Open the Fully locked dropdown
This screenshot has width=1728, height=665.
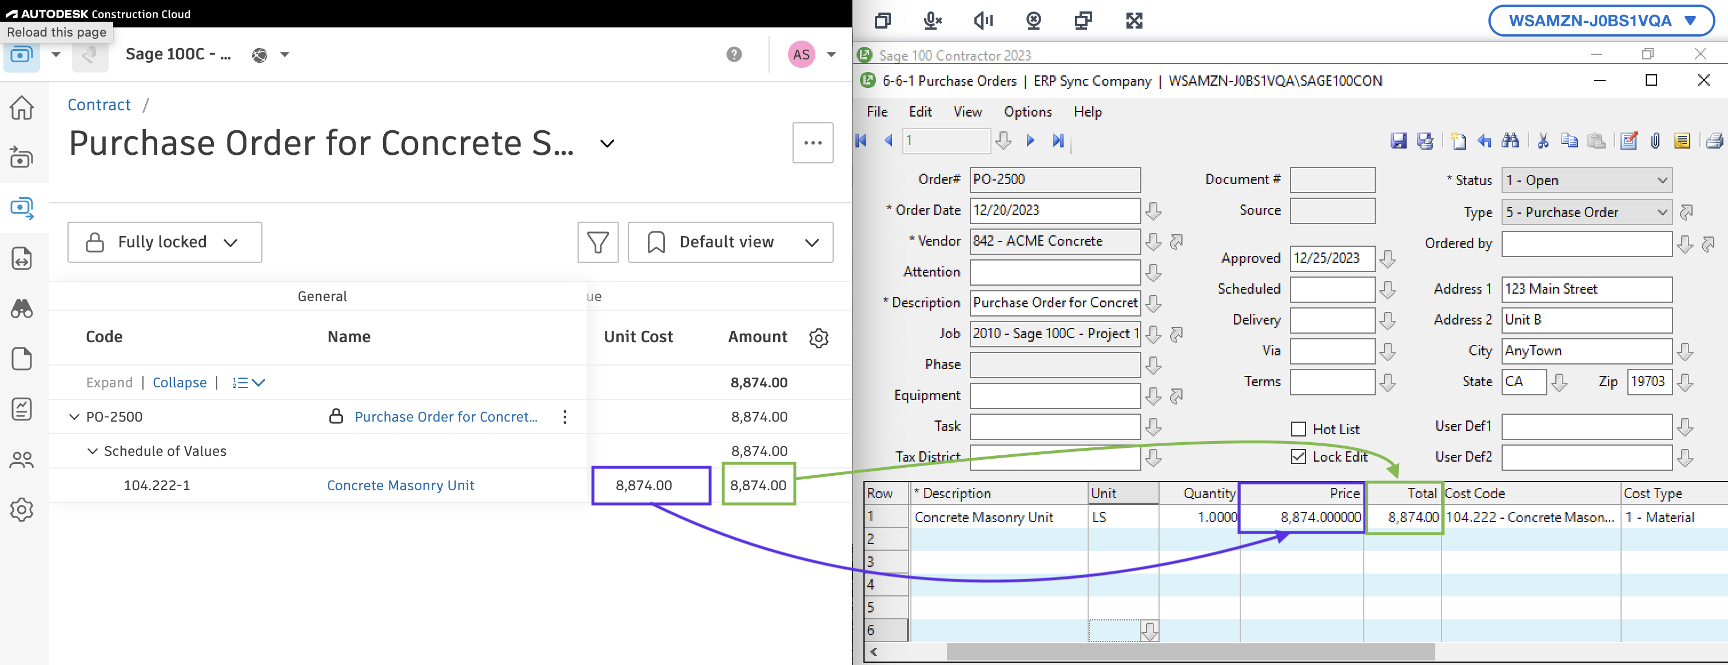(x=164, y=242)
